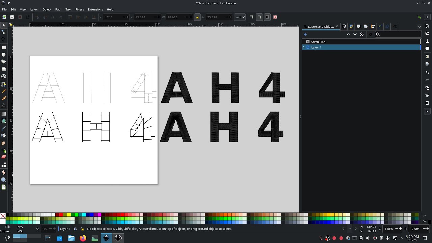Screen dimensions: 432x243
Task: Select the Paint bucket tool
Action: coord(4,135)
